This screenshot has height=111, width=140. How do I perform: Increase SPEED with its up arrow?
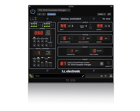click(34, 41)
